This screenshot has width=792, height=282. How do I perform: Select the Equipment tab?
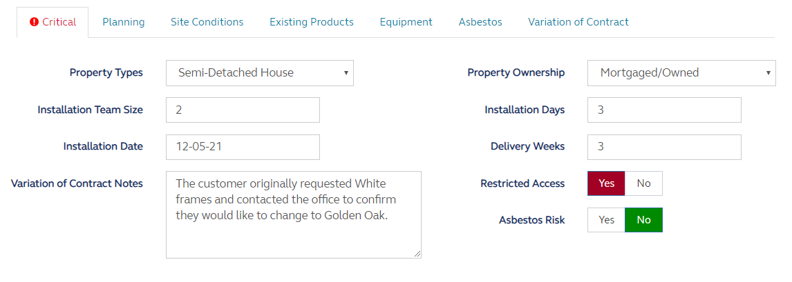[x=406, y=22]
